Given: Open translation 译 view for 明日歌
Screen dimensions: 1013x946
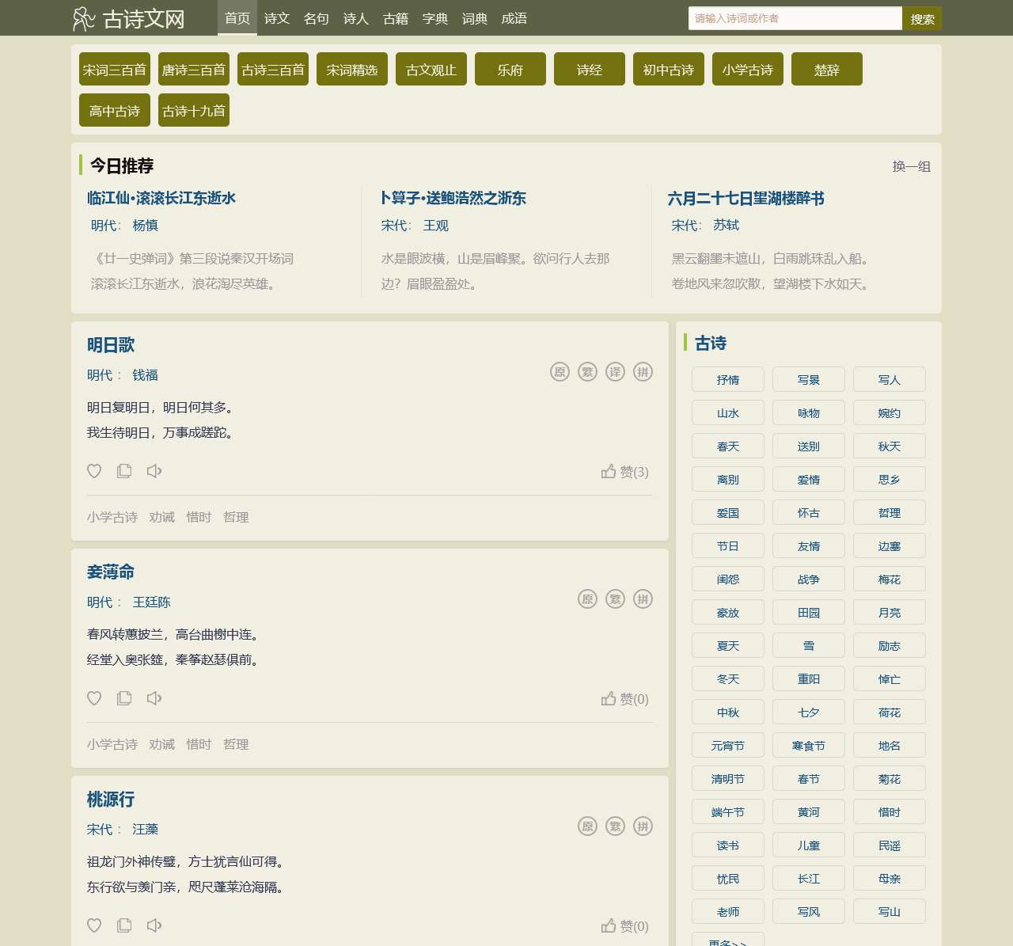Looking at the screenshot, I should tap(615, 371).
